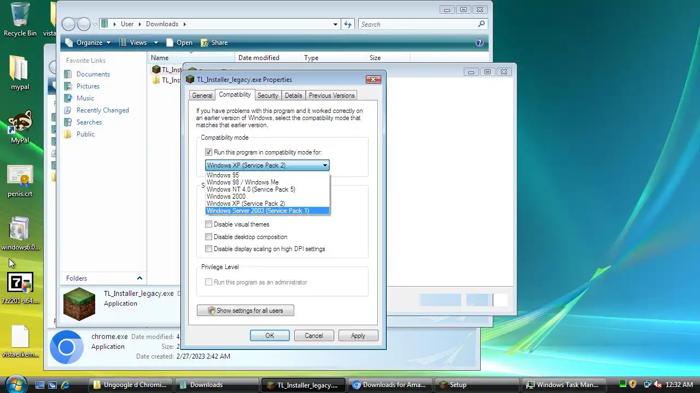
Task: Click Switch between windows quick launch icon
Action: 52,385
